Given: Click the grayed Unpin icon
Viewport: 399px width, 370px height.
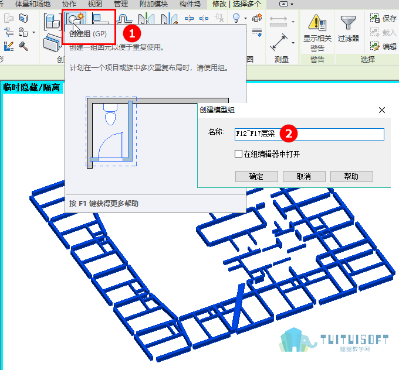Looking at the screenshot, I should (219, 18).
